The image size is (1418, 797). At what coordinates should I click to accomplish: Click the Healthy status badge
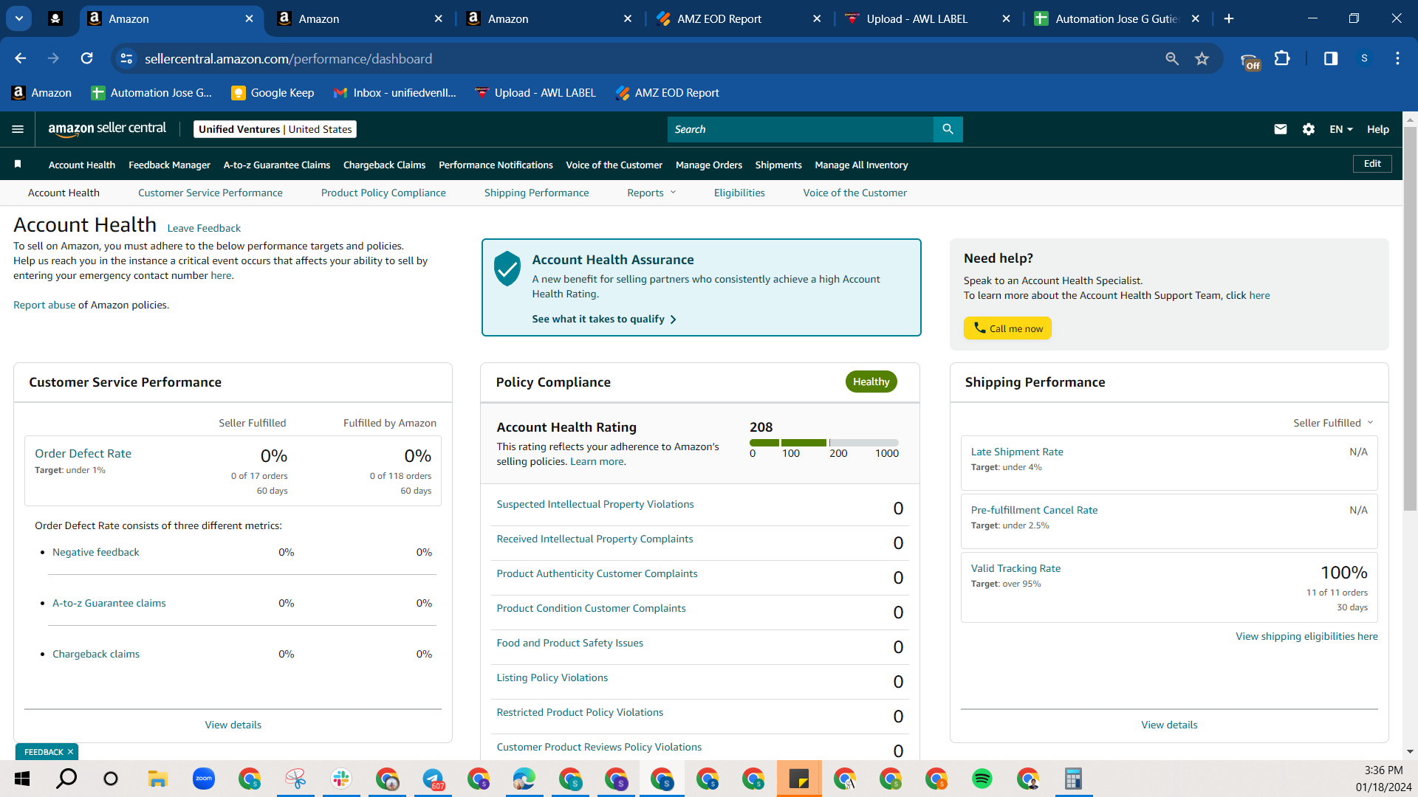(x=871, y=382)
